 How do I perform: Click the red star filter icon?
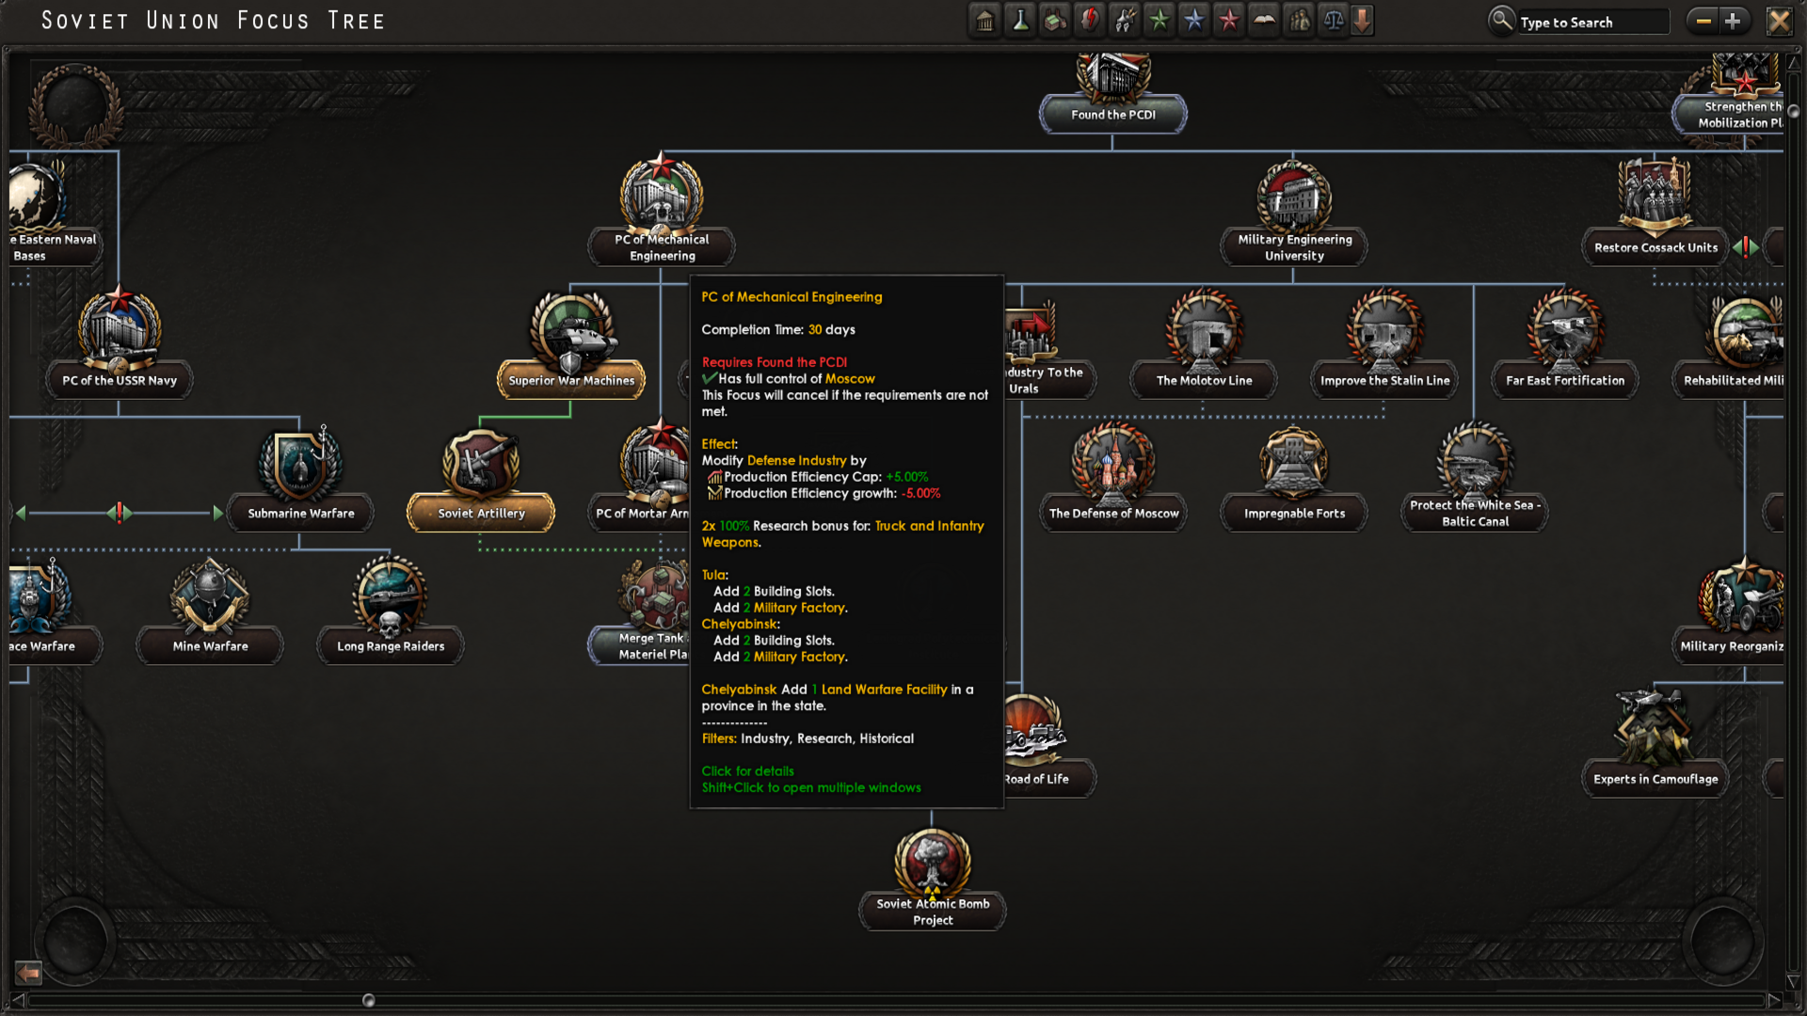(x=1229, y=21)
